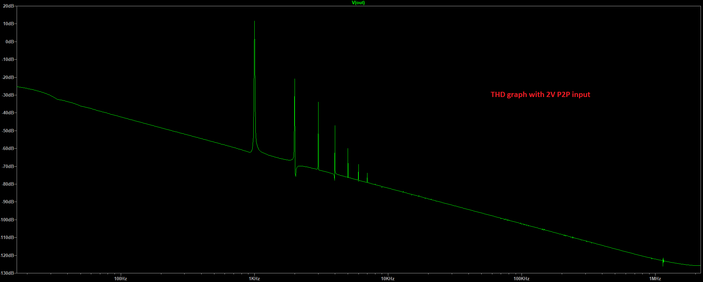Image resolution: width=703 pixels, height=282 pixels.
Task: Click the 1KHz horizontal axis label
Action: click(254, 279)
